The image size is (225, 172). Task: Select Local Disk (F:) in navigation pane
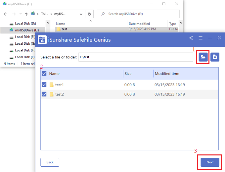[25, 37]
